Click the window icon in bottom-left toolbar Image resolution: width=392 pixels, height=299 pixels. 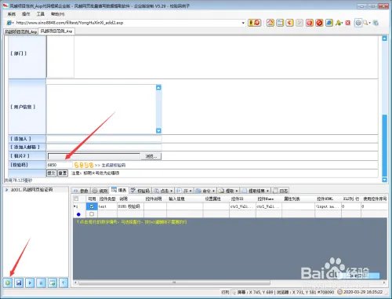[53, 283]
